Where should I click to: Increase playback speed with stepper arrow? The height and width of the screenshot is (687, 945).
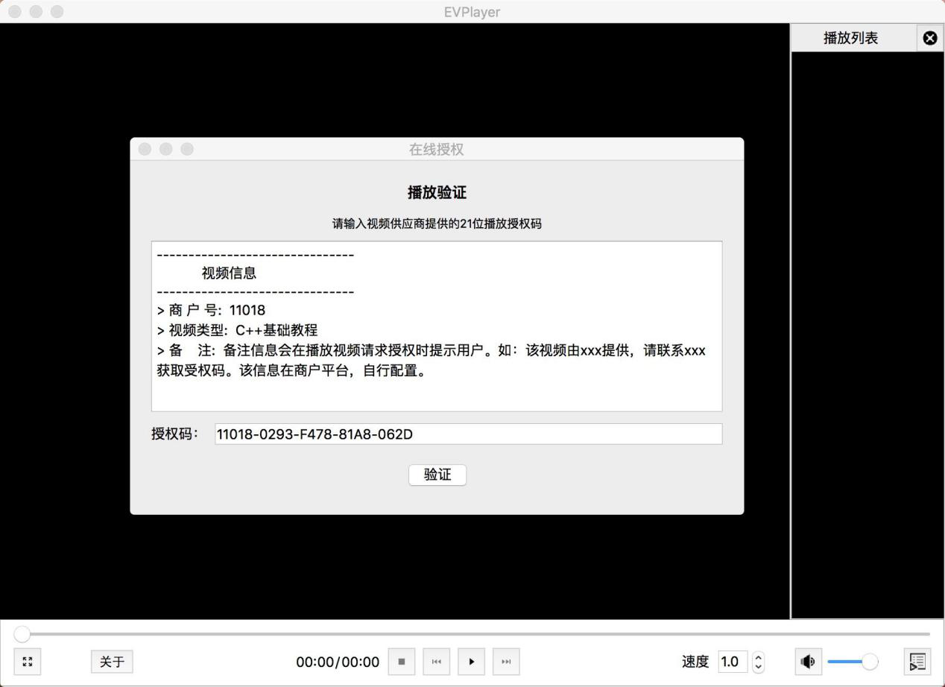pos(759,656)
